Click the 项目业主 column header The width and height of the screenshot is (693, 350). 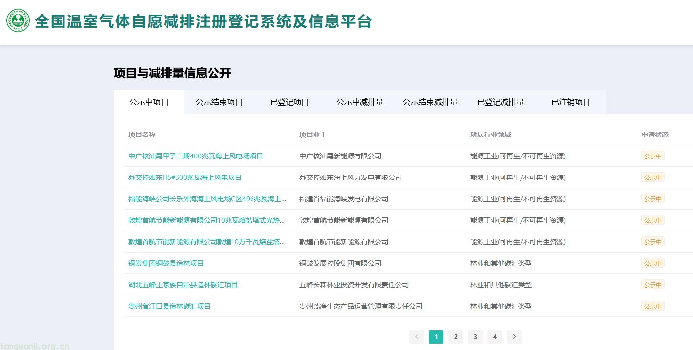tap(313, 135)
